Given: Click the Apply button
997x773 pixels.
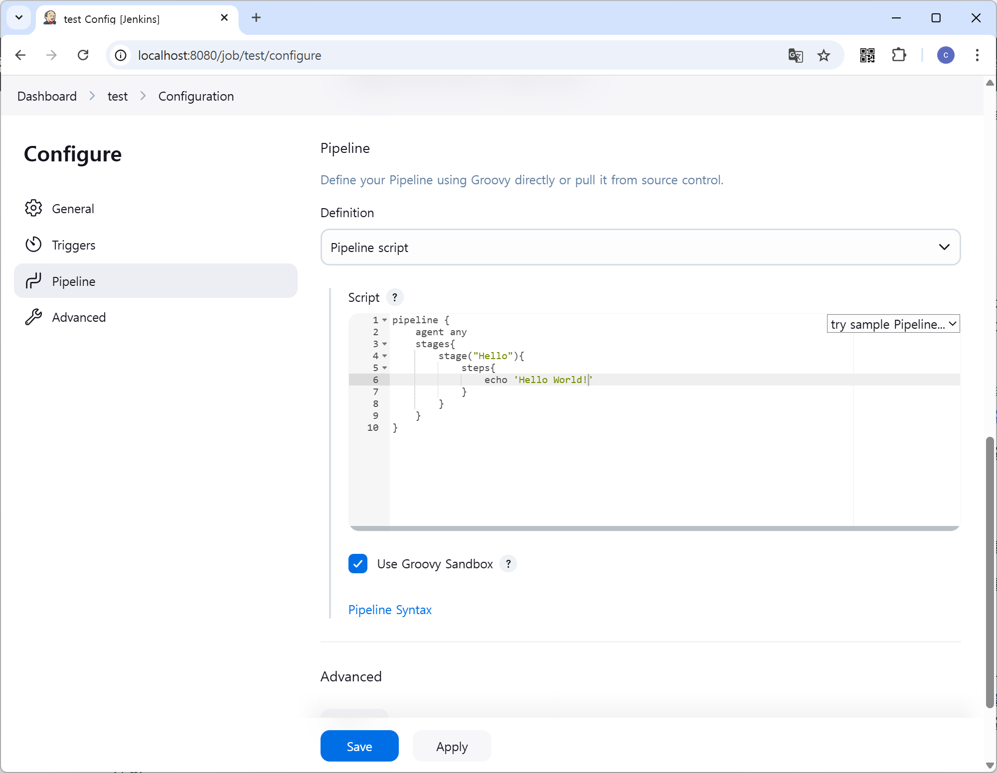Looking at the screenshot, I should click(452, 746).
